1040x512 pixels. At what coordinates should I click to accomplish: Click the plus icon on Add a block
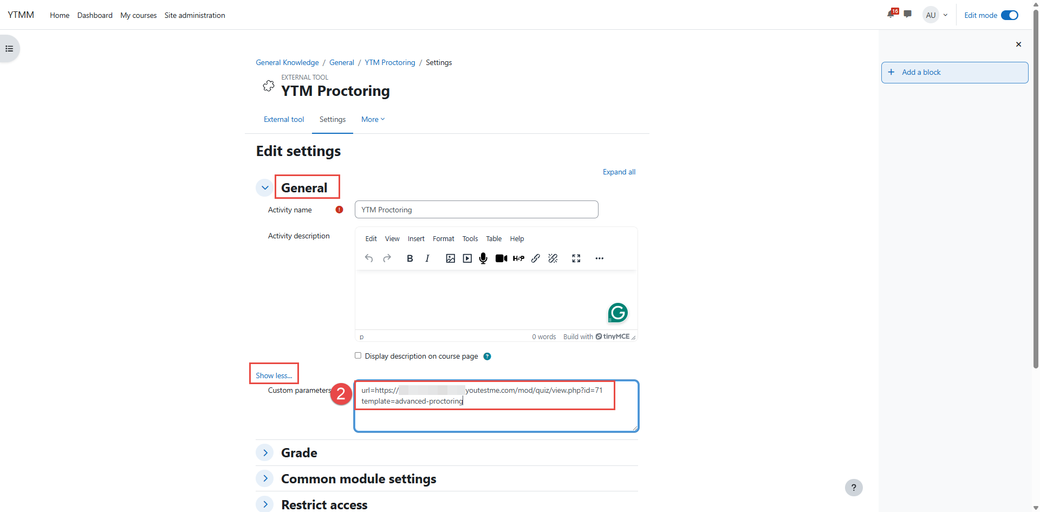tap(891, 72)
